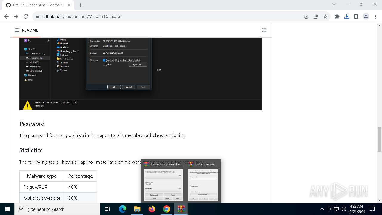Bookmark this page with the star icon
382x215 pixels.
pyautogui.click(x=325, y=16)
